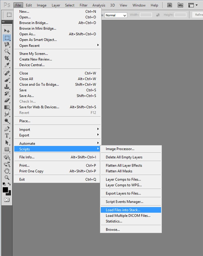Launch Bridge with the Br icon
Screen dimensions: 203x256
[x=170, y=5]
